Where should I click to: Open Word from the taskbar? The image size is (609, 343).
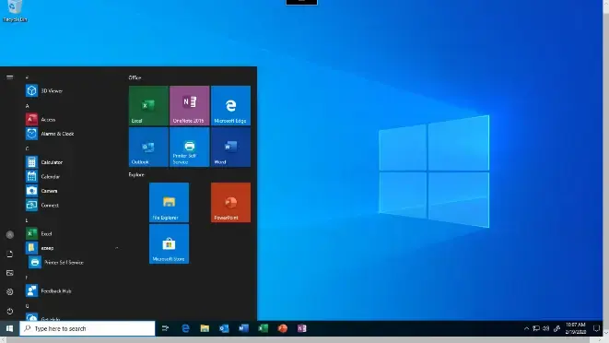coord(243,328)
